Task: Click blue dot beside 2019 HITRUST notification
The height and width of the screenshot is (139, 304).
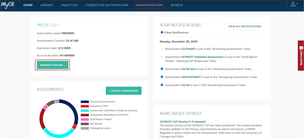Action: tap(162, 77)
